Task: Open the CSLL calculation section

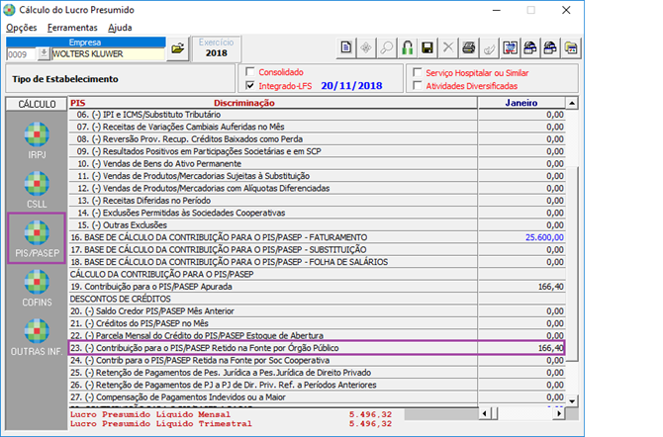Action: pyautogui.click(x=37, y=190)
